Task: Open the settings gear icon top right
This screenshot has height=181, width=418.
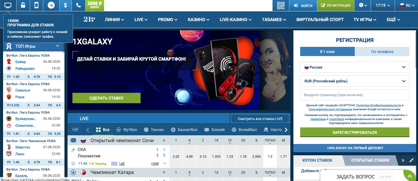Action: coord(361,5)
